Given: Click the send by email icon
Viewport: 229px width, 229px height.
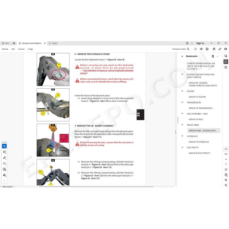Looking at the screenshot, I should (226, 49).
